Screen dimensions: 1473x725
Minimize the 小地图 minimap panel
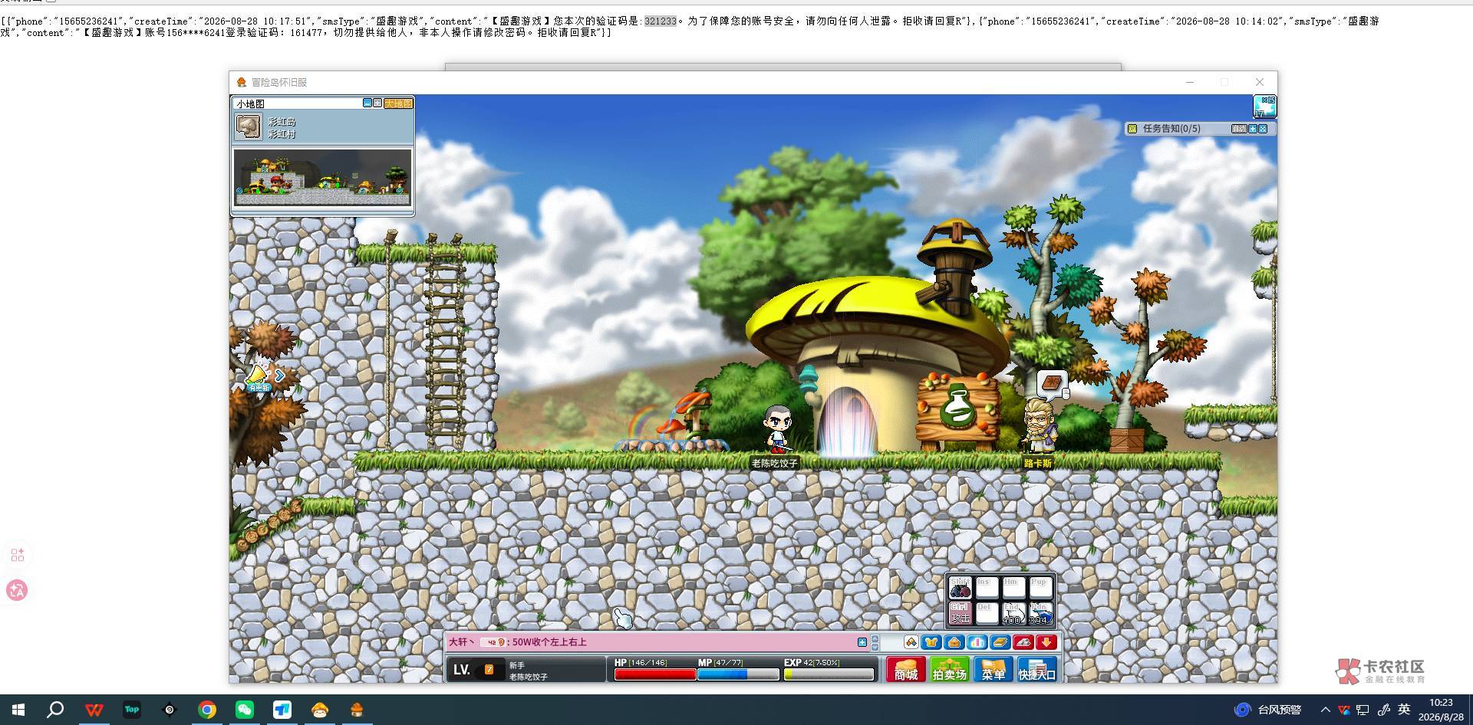click(367, 103)
